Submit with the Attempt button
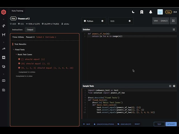This screenshot has width=179, height=134. coord(171,124)
